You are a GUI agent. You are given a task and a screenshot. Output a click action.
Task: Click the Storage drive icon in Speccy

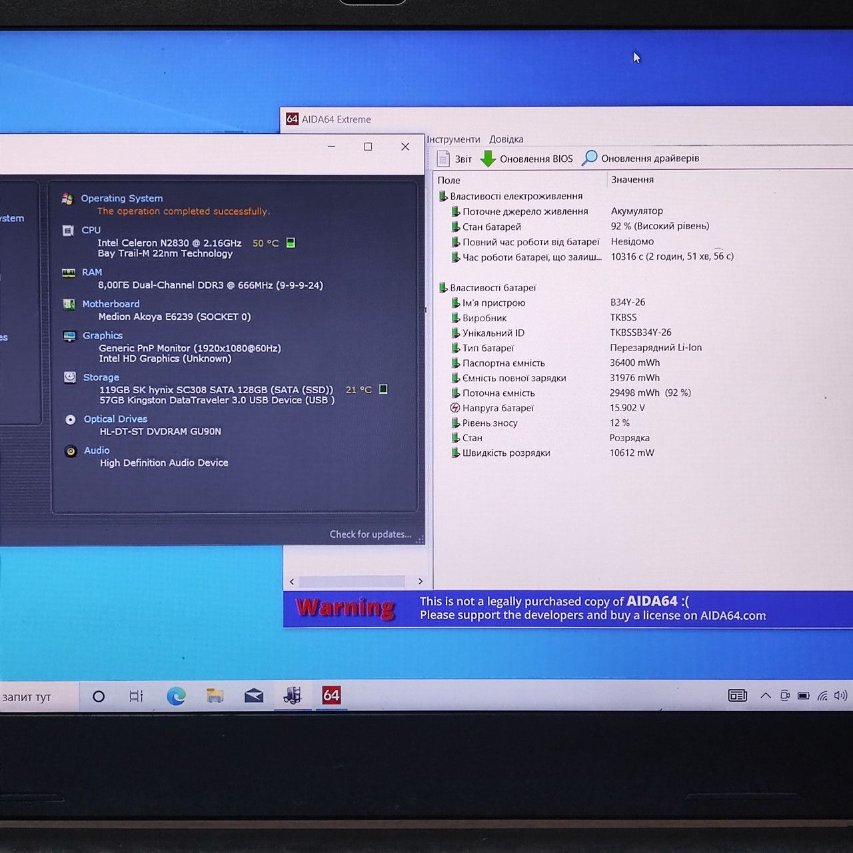tap(70, 377)
